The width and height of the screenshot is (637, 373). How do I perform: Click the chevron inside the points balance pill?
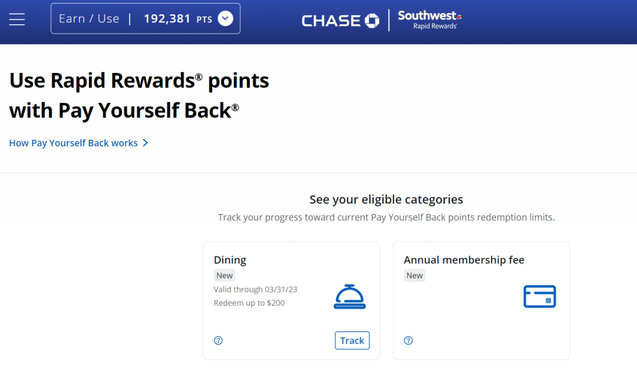coord(225,18)
